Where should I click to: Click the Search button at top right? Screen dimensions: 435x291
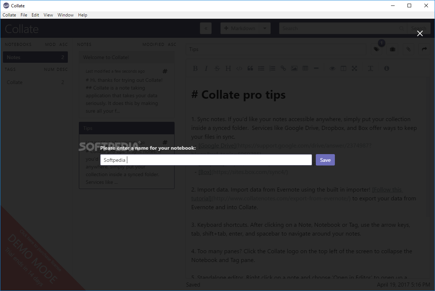[x=418, y=28]
